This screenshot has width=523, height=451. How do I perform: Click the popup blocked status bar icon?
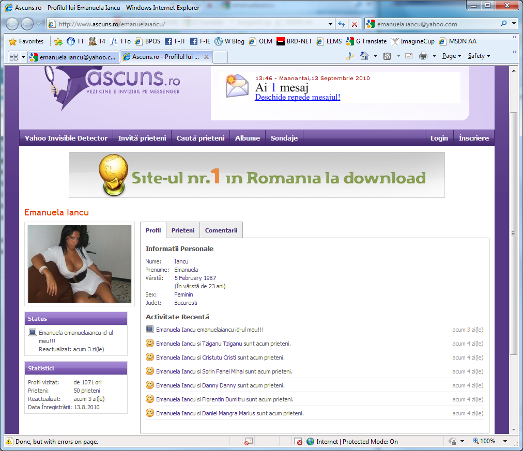[249, 441]
